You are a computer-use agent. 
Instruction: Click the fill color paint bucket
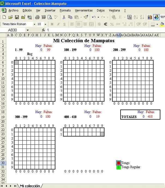pyautogui.click(x=162, y=24)
